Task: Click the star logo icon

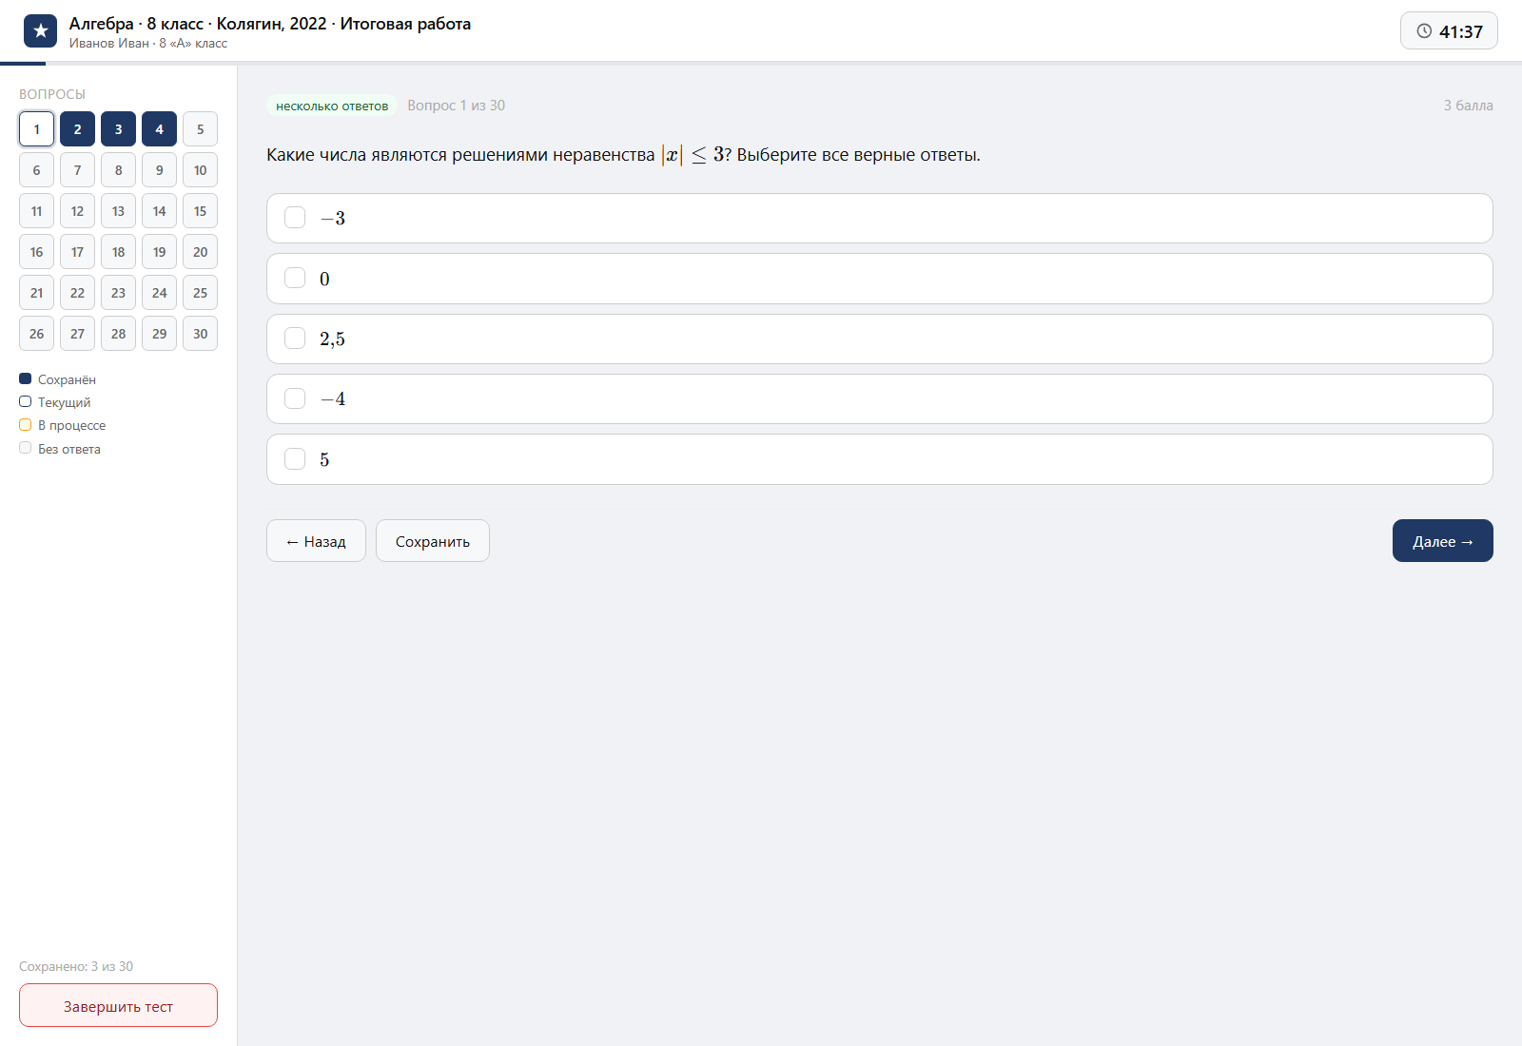Action: (40, 31)
